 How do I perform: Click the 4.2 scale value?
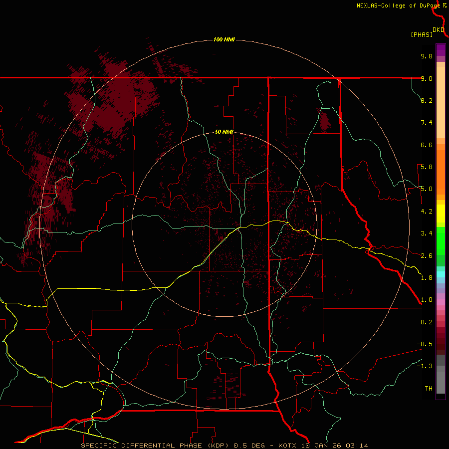pos(427,212)
